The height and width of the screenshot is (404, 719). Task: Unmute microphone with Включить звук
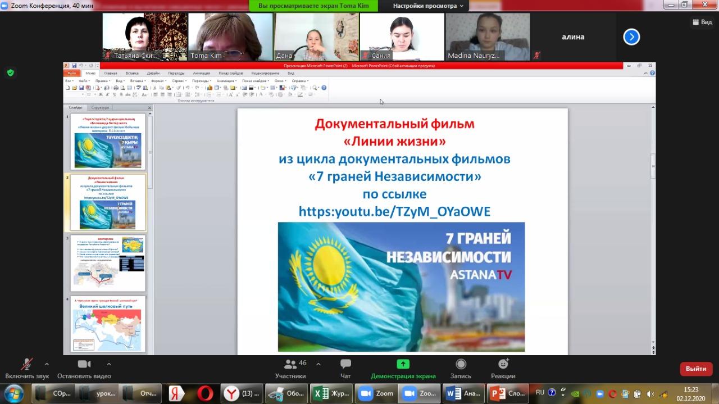[x=26, y=369]
